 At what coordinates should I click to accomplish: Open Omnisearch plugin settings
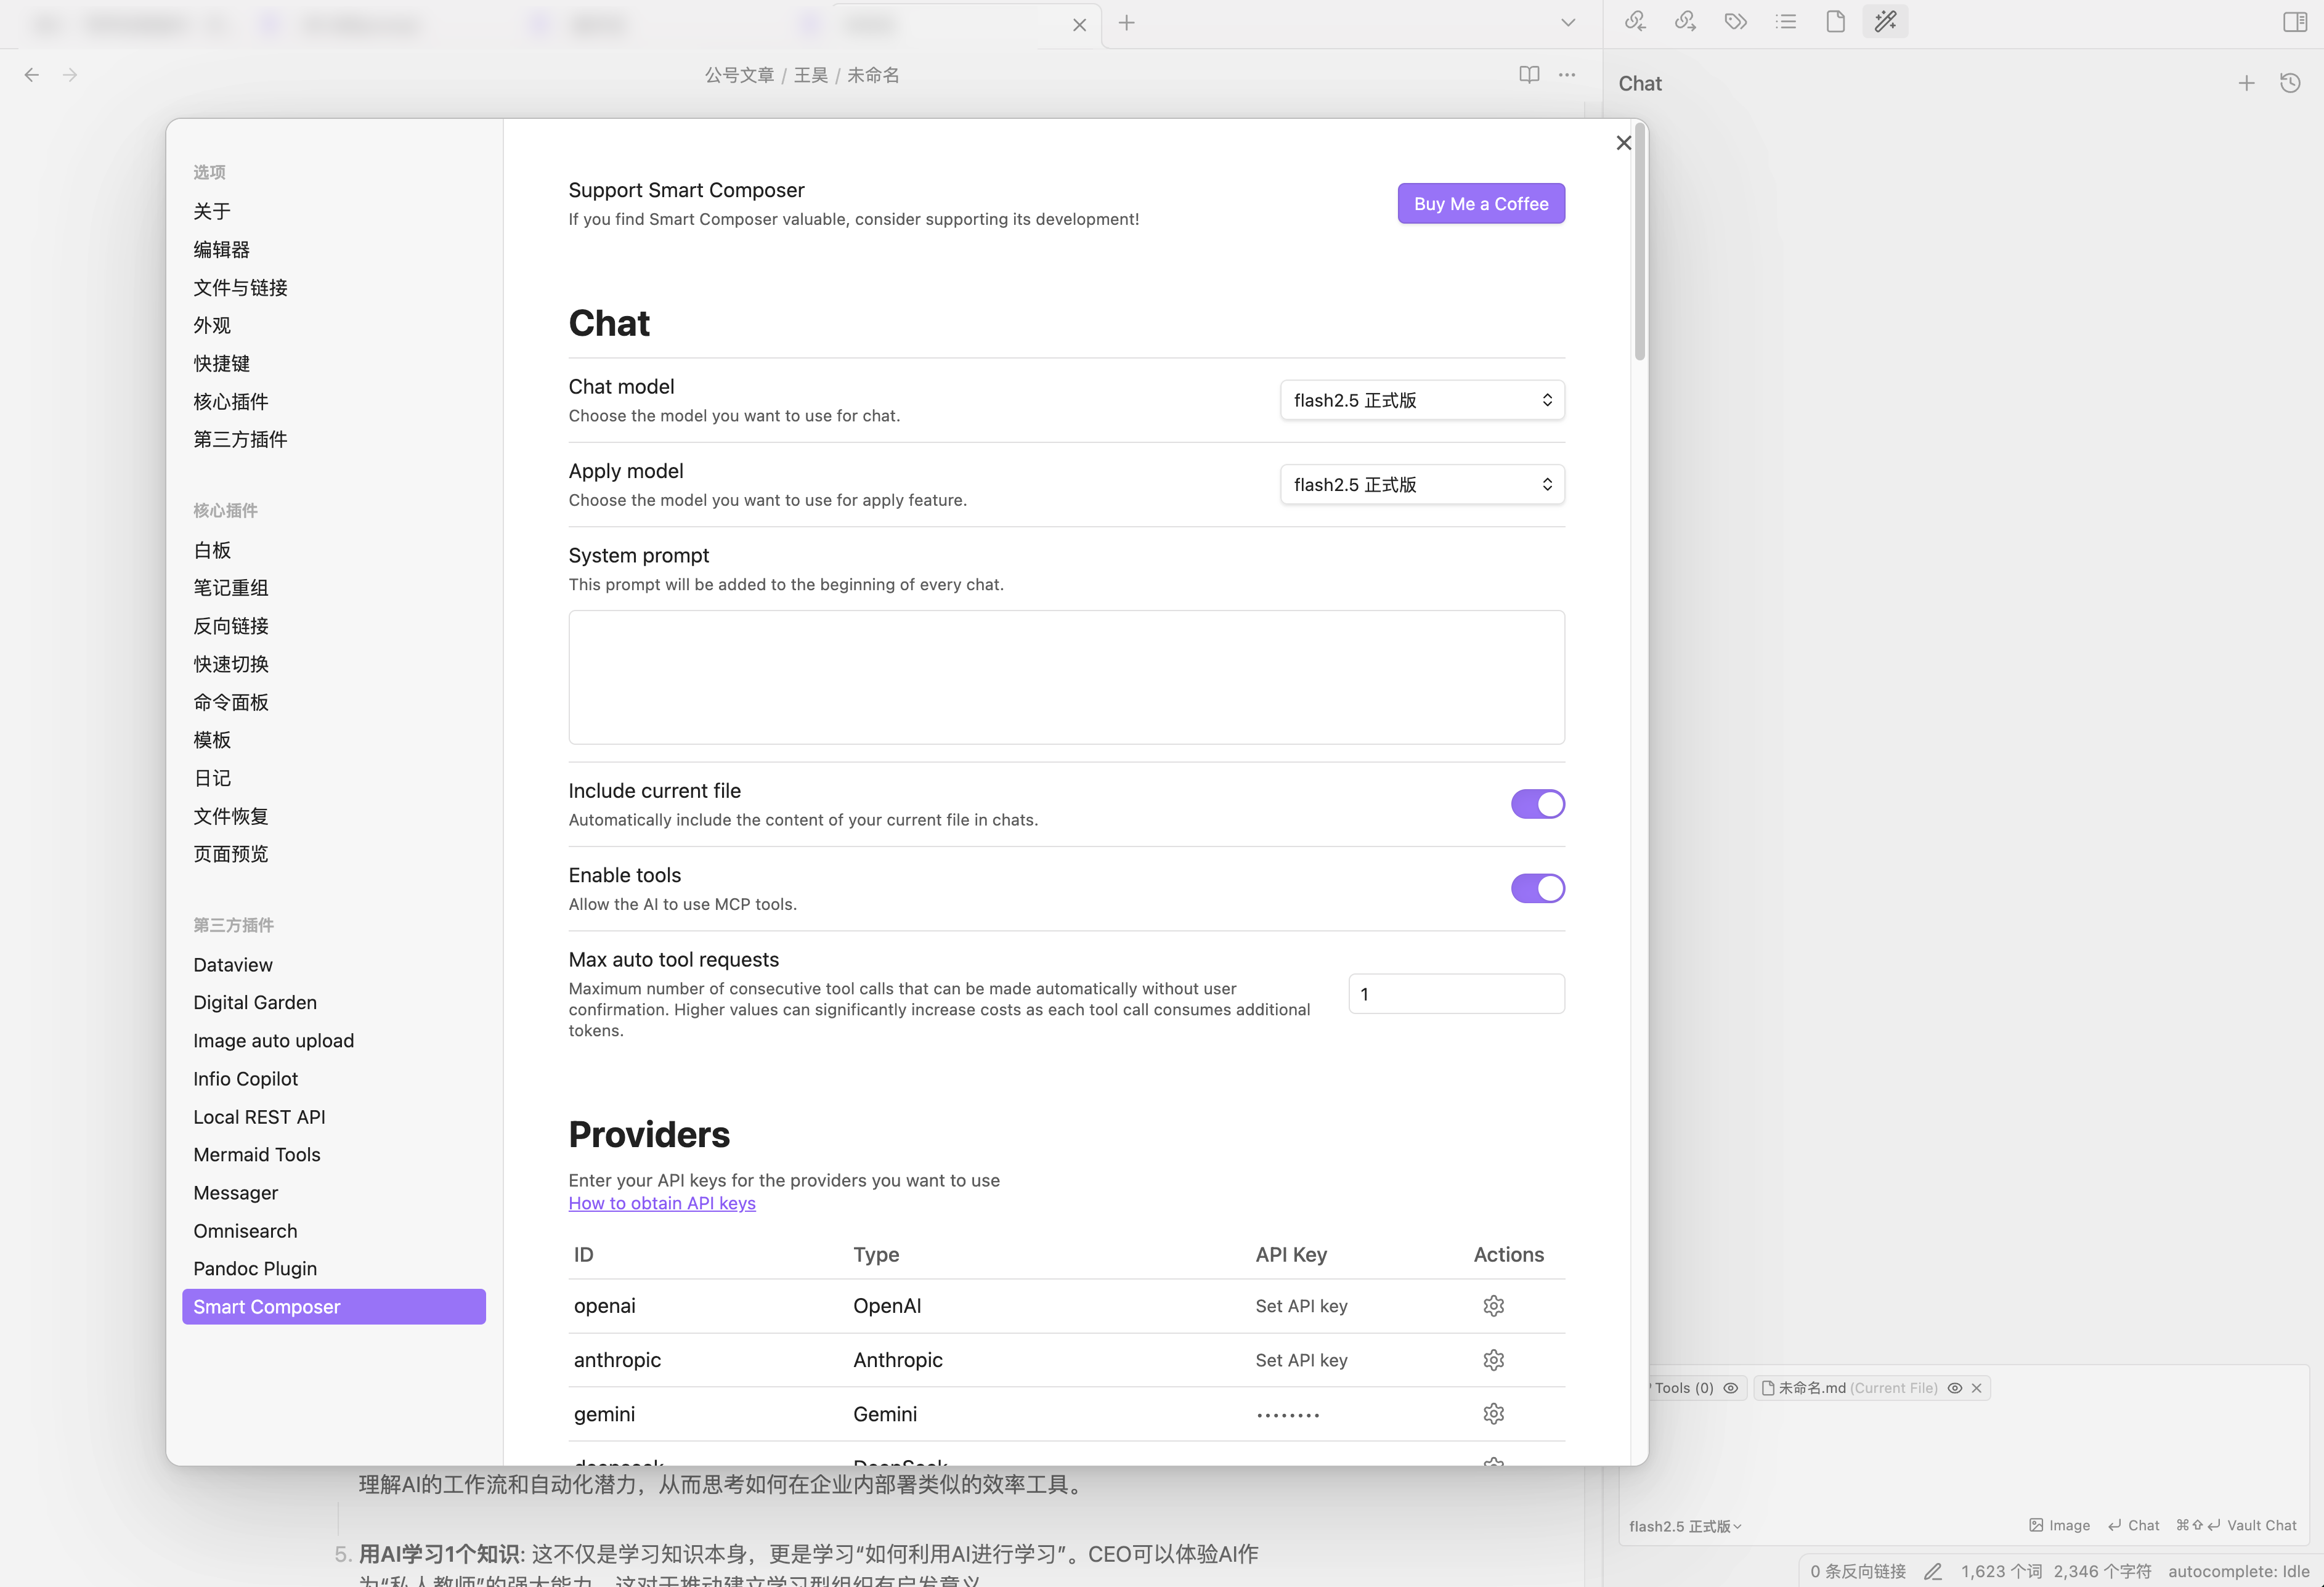click(245, 1231)
